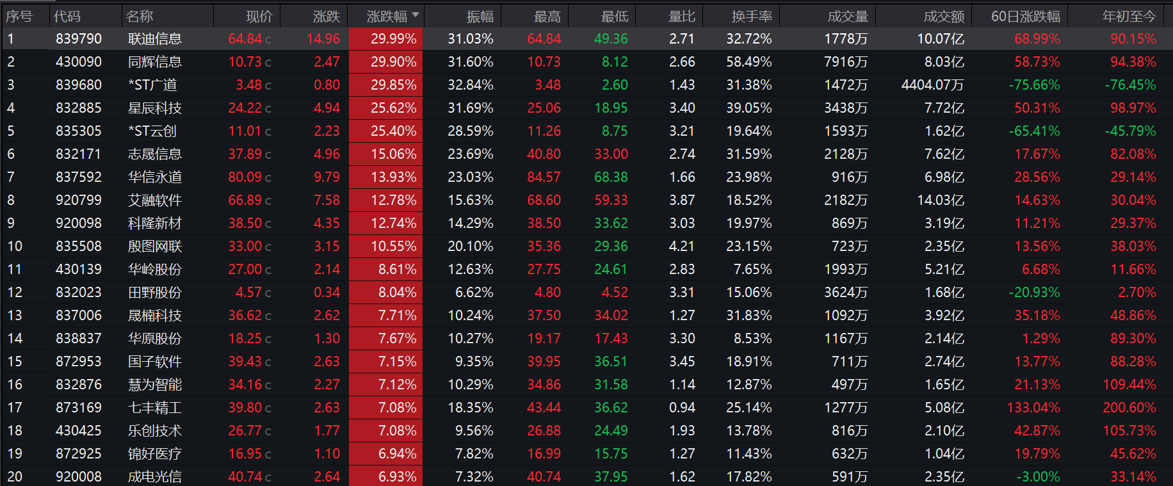This screenshot has width=1173, height=486.
Task: Click the 200.60% year-to-date value
Action: click(x=1129, y=408)
